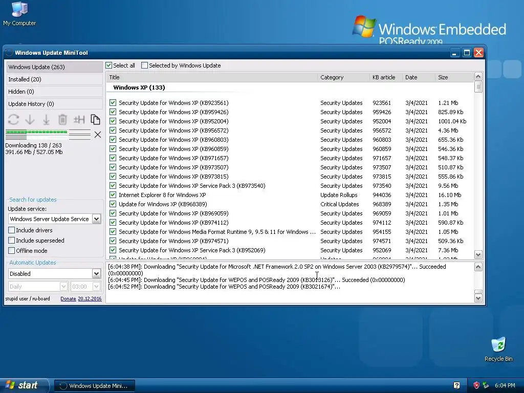The image size is (524, 393).
Task: Click Windows Update MiniTool taskbar button
Action: 95,386
